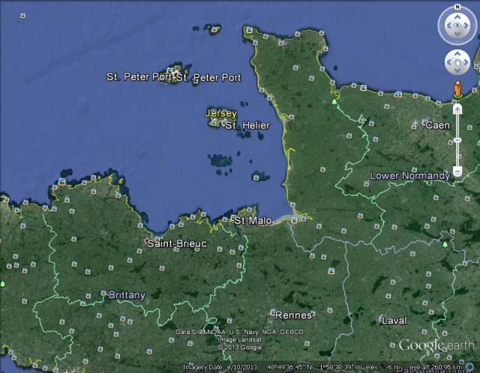The width and height of the screenshot is (480, 373).
Task: Zoom out with the minus button
Action: pos(457,171)
